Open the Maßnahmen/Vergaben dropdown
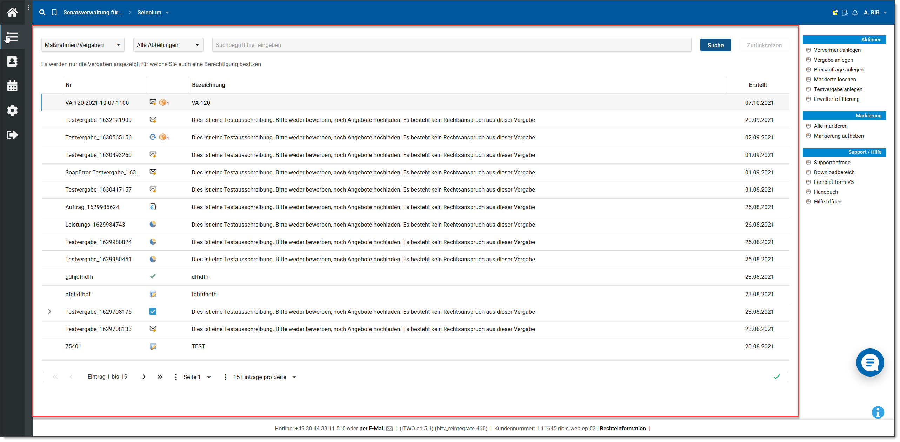Screen dimensions: 900x442 click(x=83, y=45)
